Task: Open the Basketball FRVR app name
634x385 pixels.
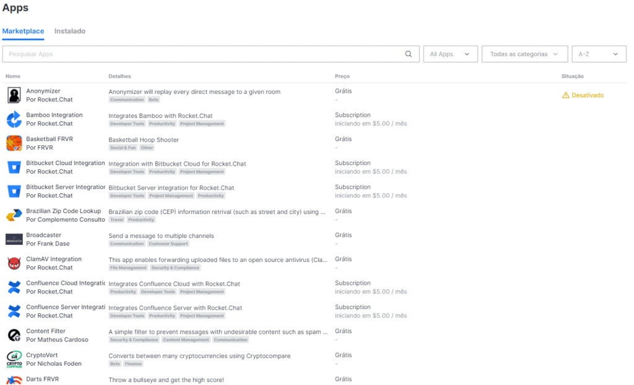Action: [50, 139]
